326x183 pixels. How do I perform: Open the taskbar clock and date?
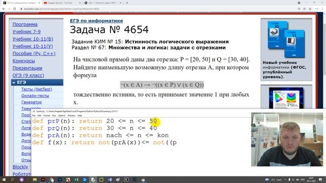(x=311, y=179)
